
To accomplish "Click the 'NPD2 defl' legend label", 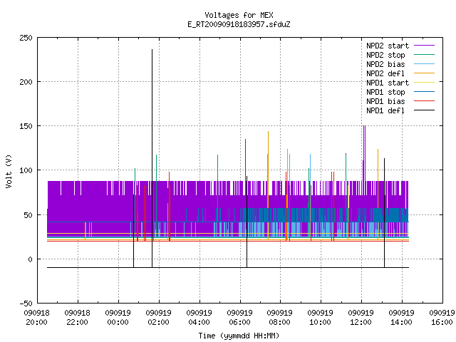I will pyautogui.click(x=385, y=73).
